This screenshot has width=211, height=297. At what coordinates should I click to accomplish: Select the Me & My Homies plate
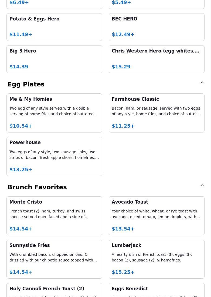pos(54,113)
